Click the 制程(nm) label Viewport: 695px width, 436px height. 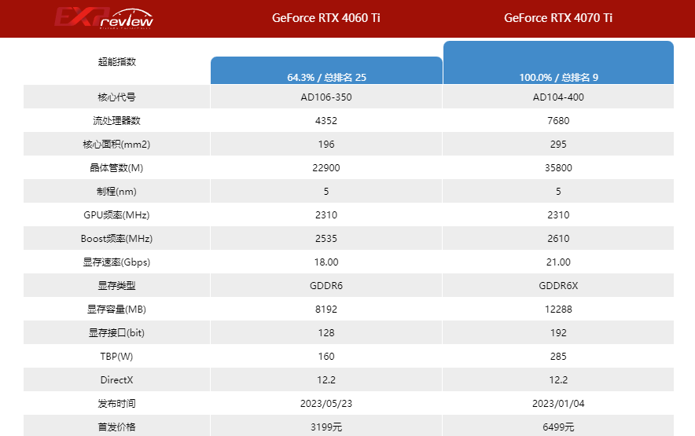(116, 192)
